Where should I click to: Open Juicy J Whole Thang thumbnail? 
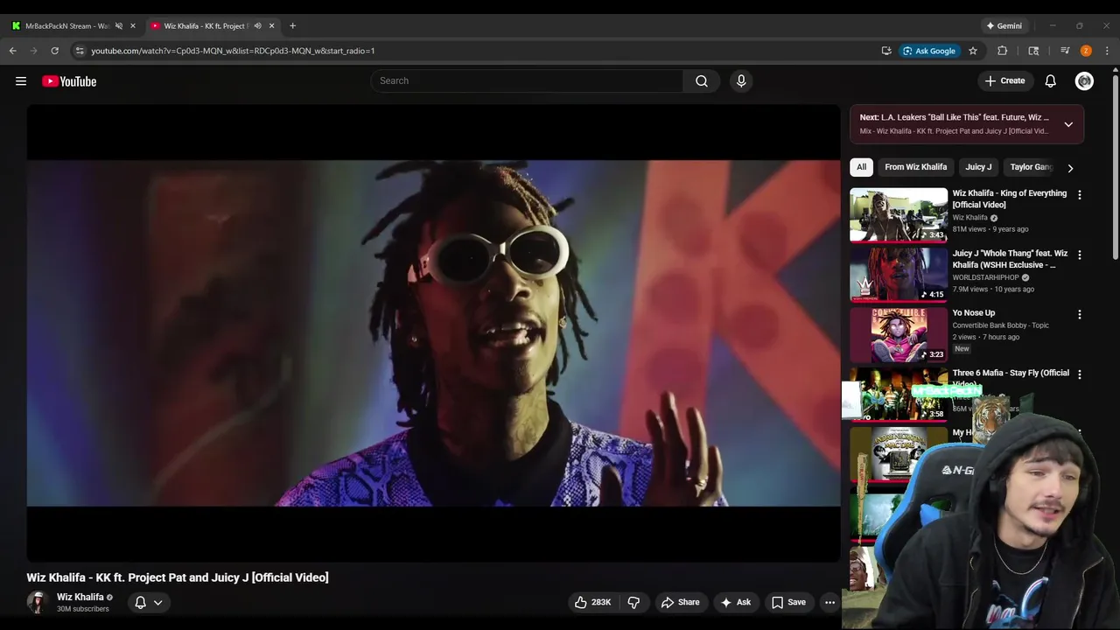[x=899, y=274]
